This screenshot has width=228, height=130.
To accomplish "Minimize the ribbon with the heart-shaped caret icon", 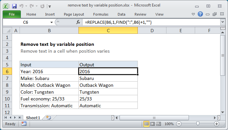I will click(193, 14).
